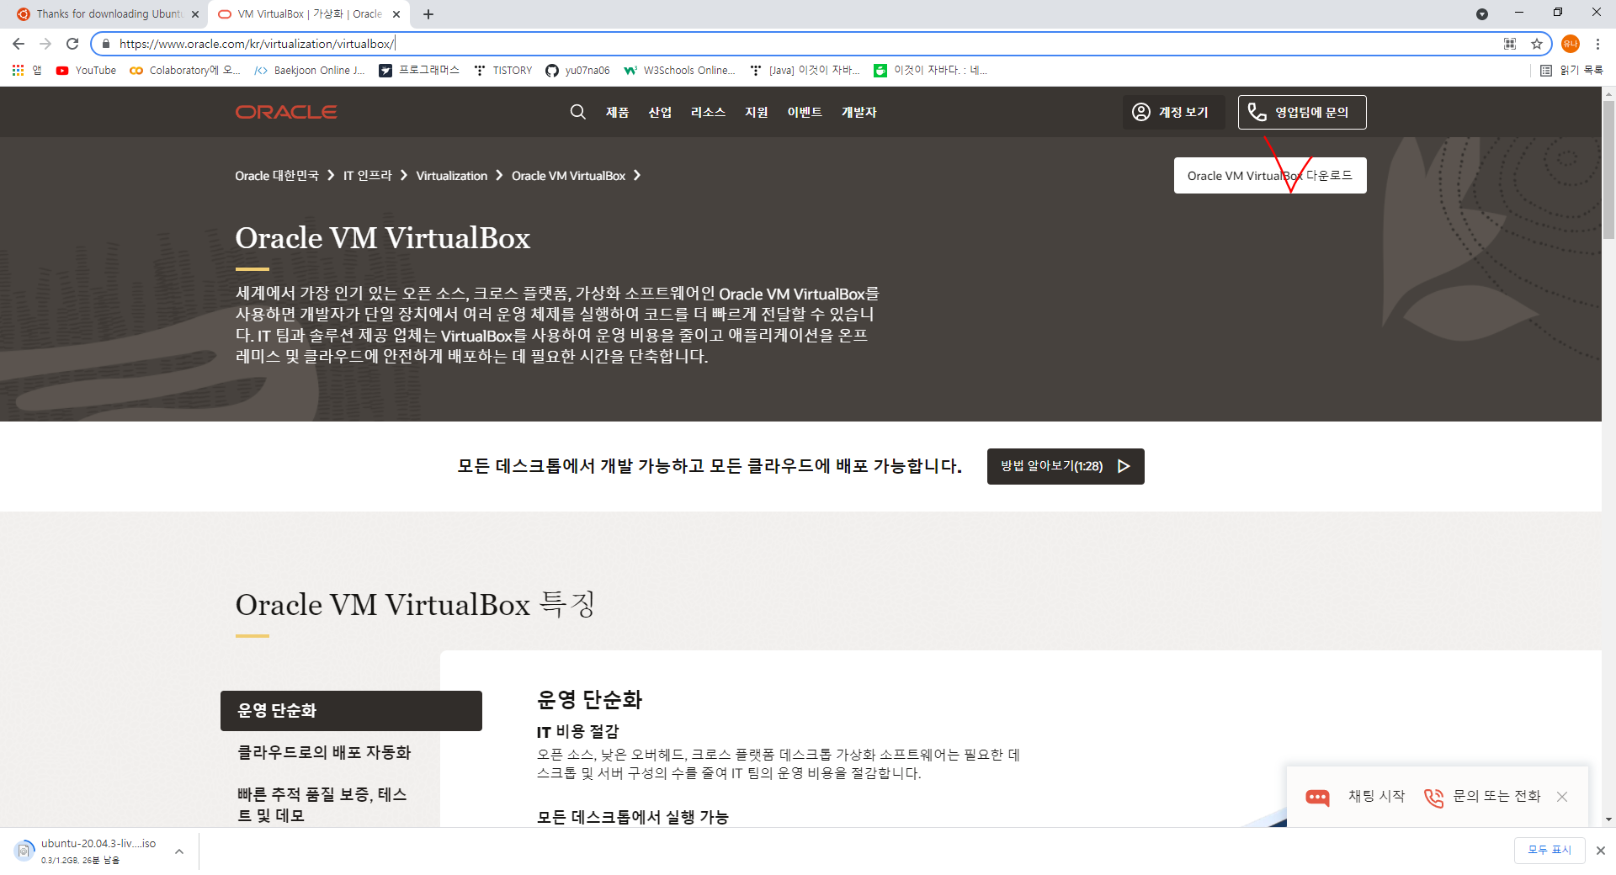Click the 채팅 시작 text link
This screenshot has height=875, width=1616.
tap(1376, 796)
